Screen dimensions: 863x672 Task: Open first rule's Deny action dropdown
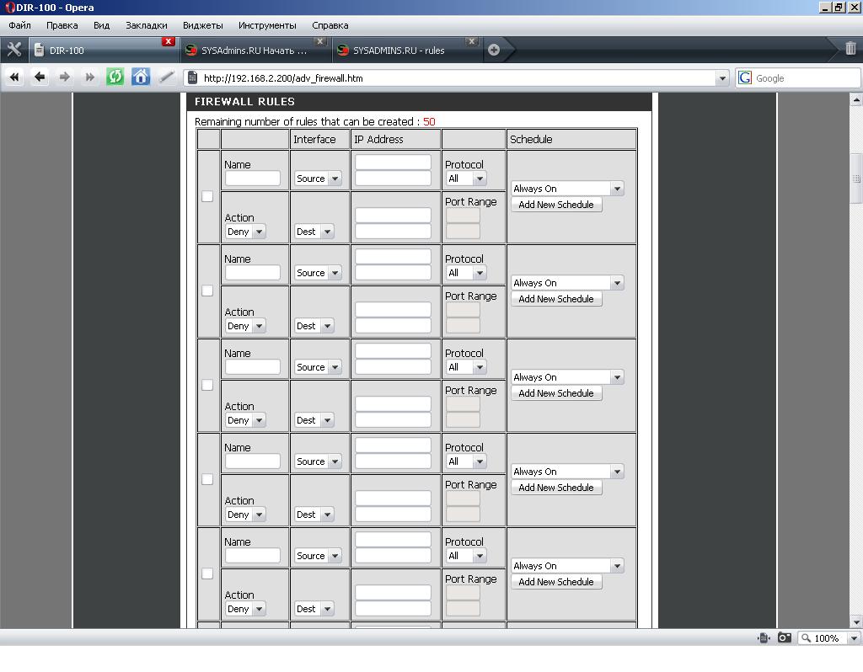(245, 232)
